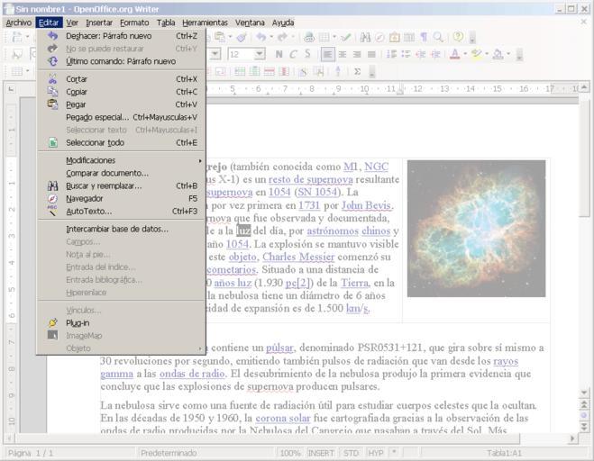594x461 pixels.
Task: Toggle STD selection mode in status bar
Action: click(x=352, y=453)
